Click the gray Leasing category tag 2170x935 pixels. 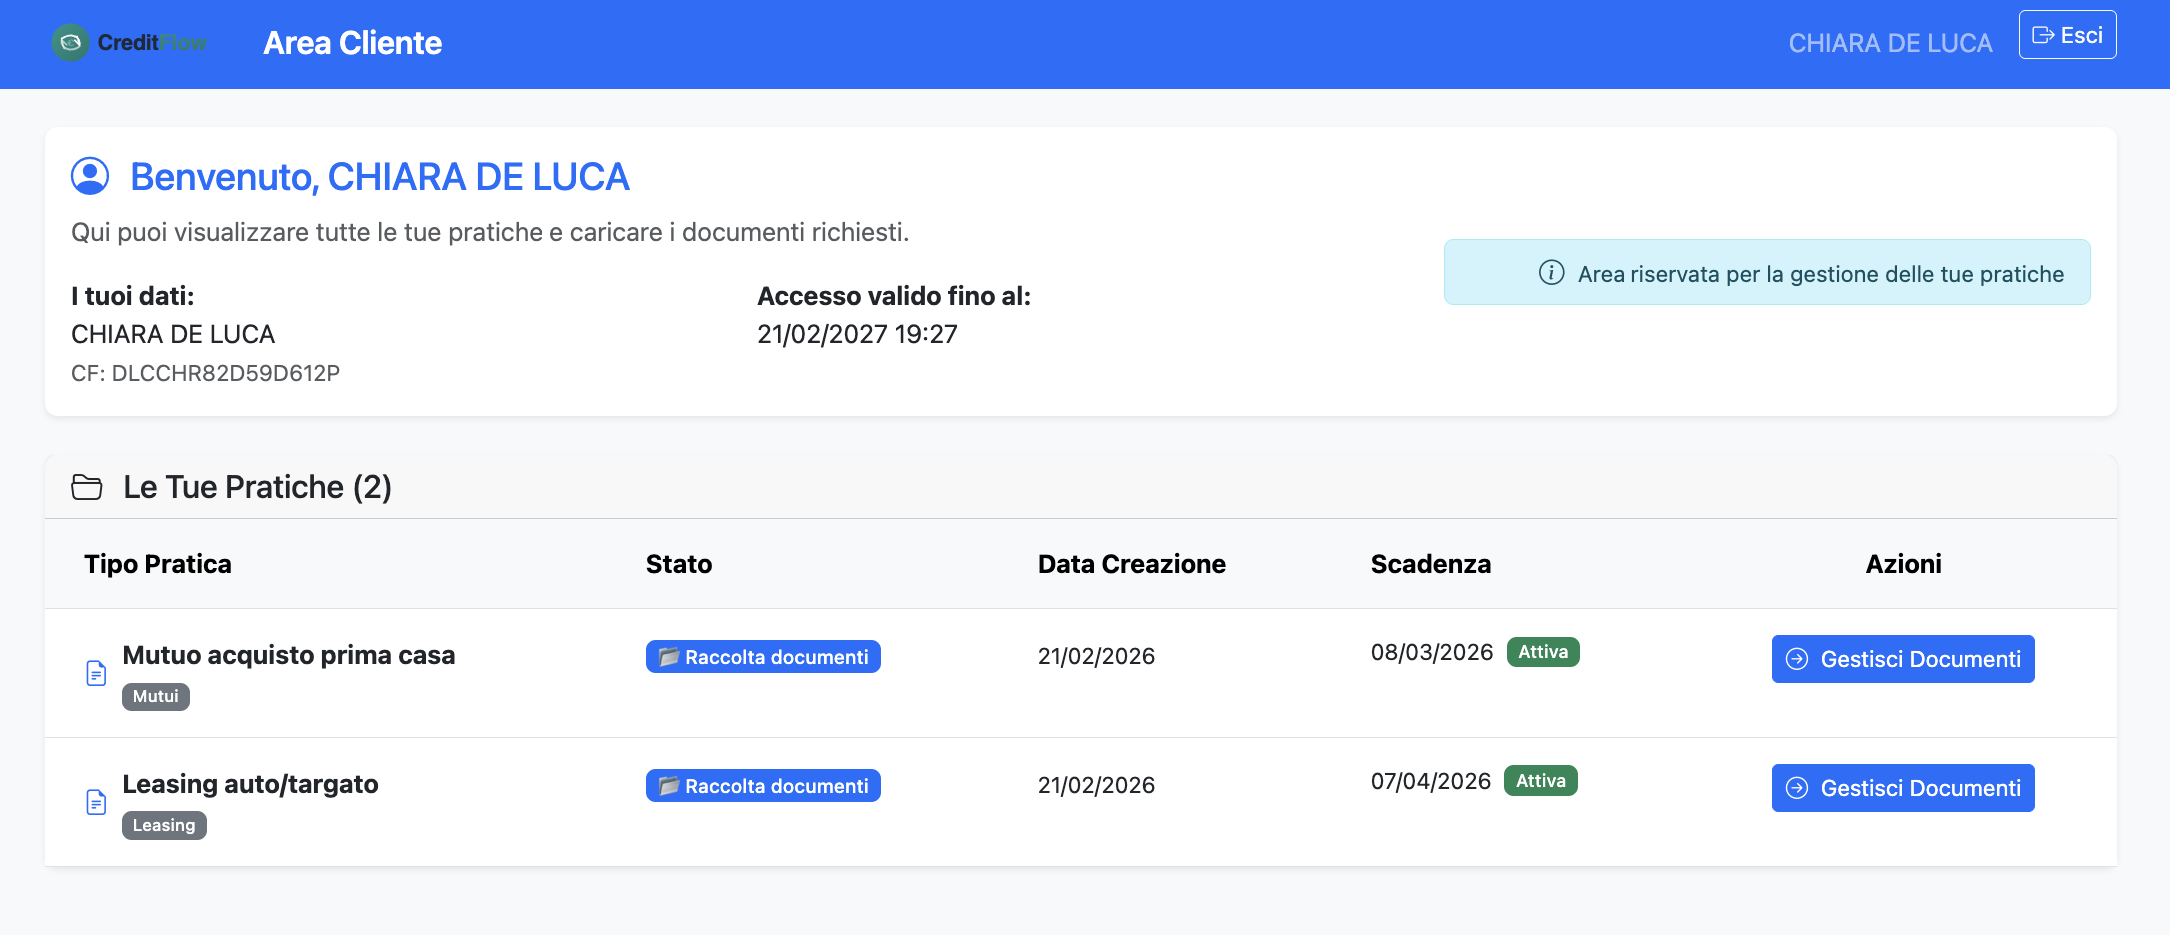[164, 825]
